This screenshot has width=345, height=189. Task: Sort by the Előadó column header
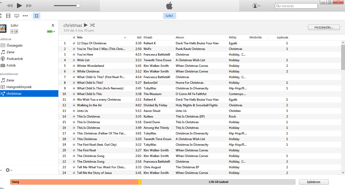[x=158, y=37]
